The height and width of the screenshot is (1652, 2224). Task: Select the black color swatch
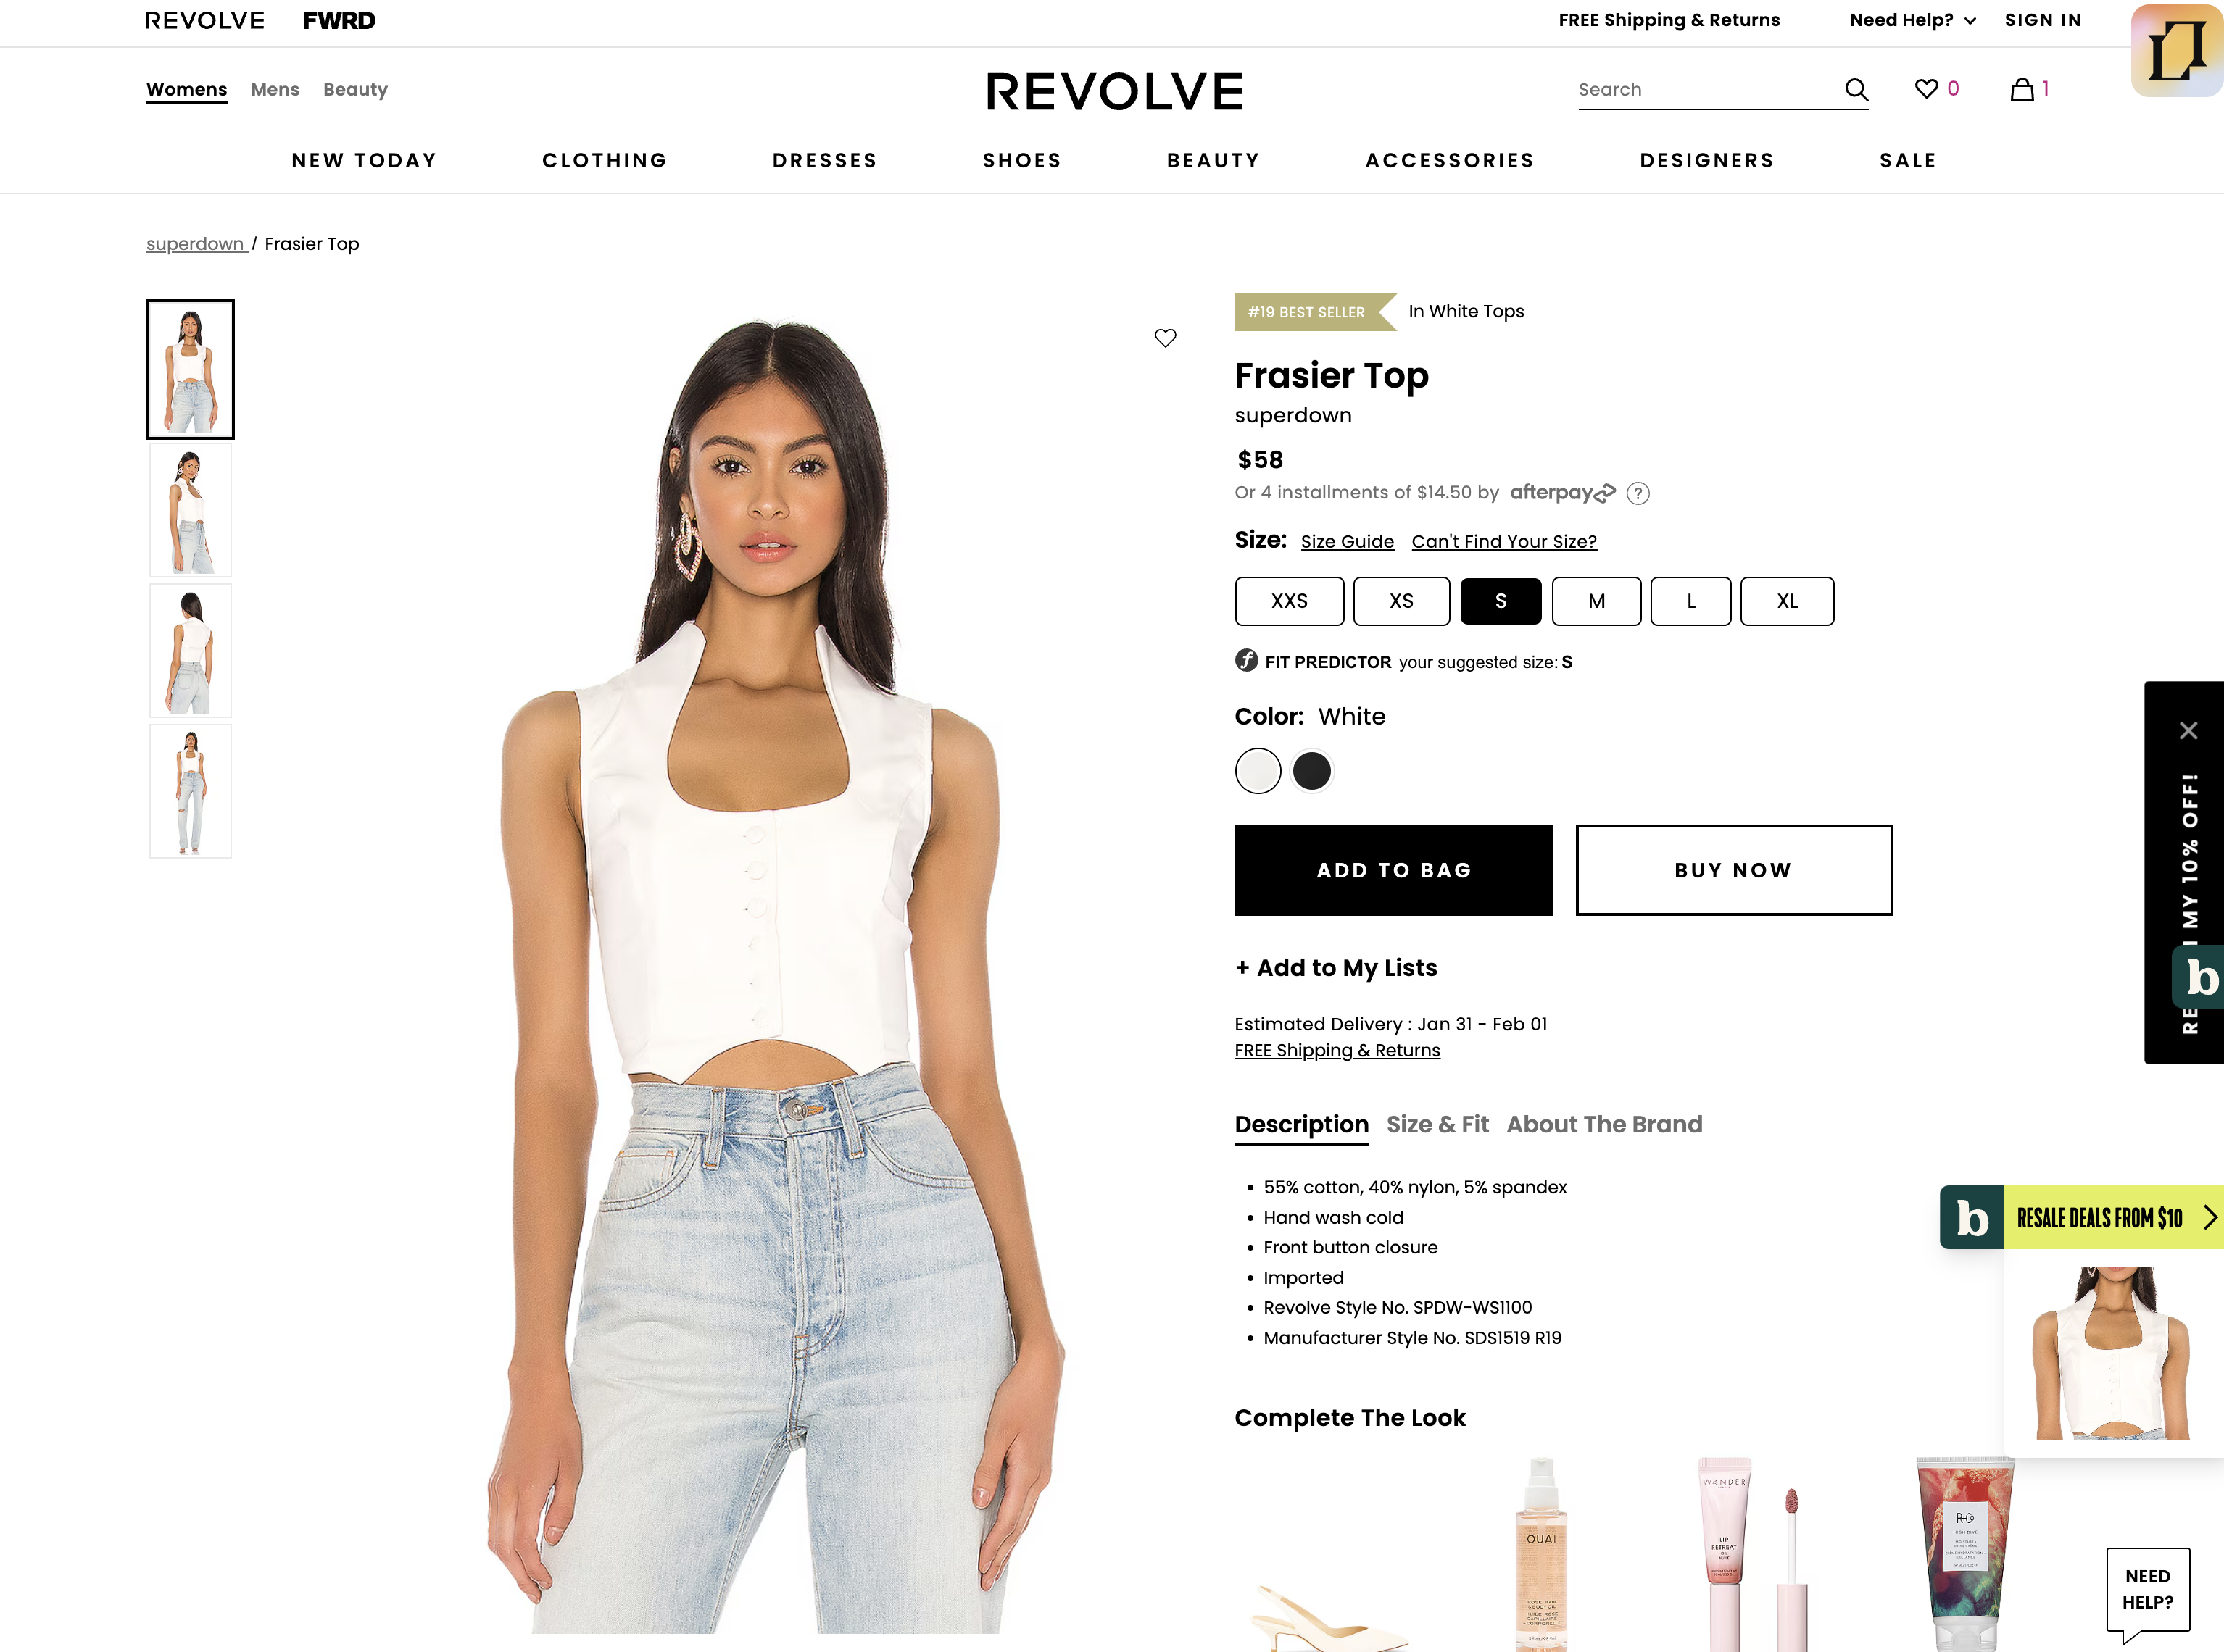point(1311,771)
